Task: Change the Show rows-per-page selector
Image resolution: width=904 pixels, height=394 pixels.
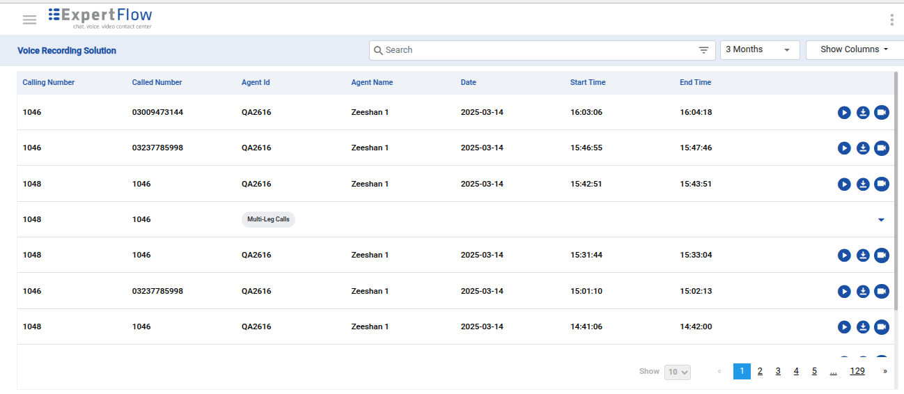Action: [x=677, y=372]
